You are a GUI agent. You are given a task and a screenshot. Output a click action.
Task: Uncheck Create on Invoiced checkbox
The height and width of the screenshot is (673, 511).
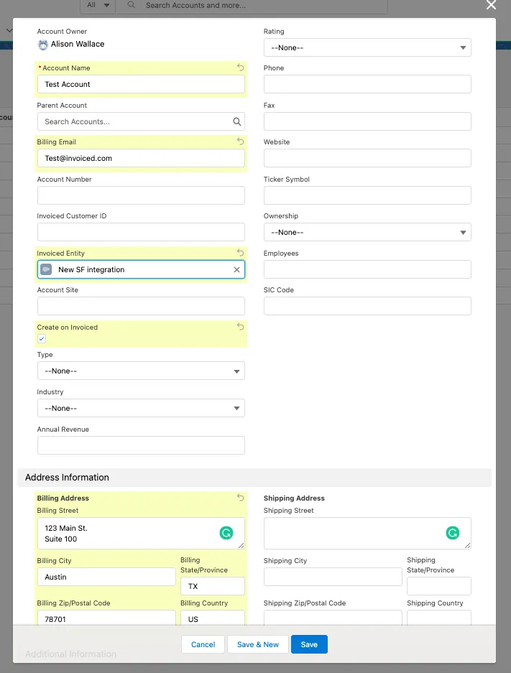(x=42, y=338)
